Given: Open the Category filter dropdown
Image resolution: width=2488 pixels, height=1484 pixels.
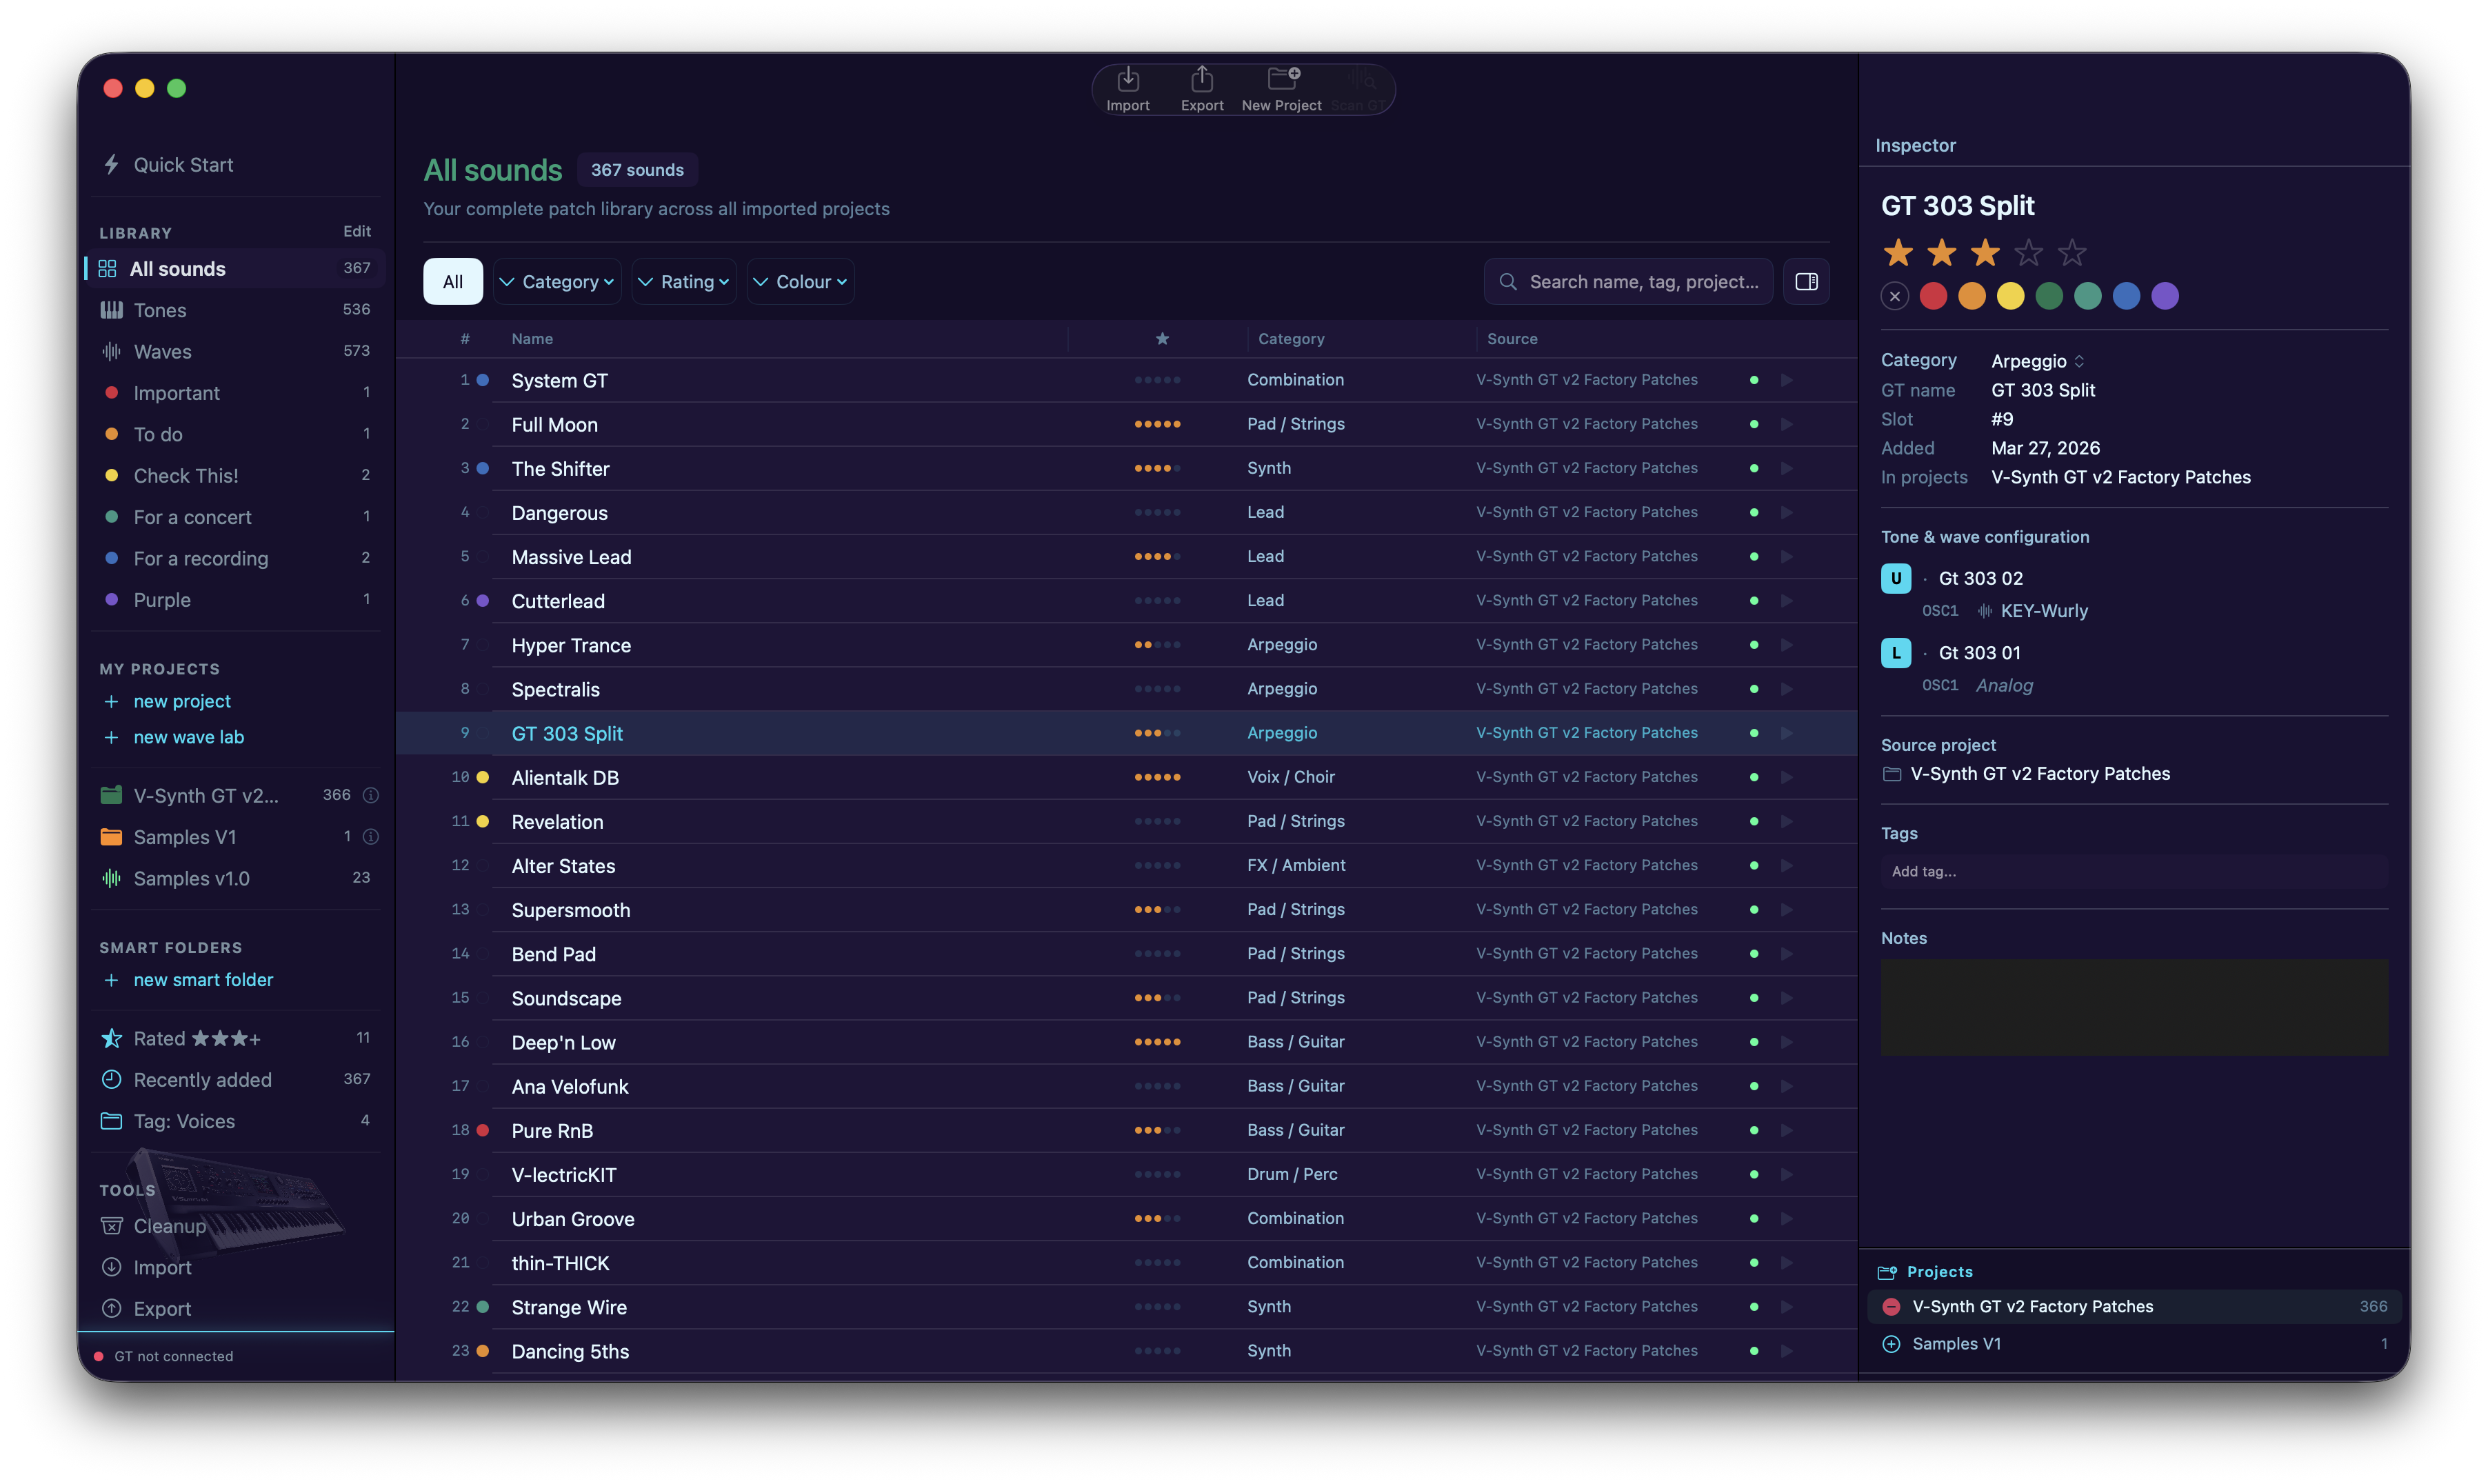Looking at the screenshot, I should 557,282.
